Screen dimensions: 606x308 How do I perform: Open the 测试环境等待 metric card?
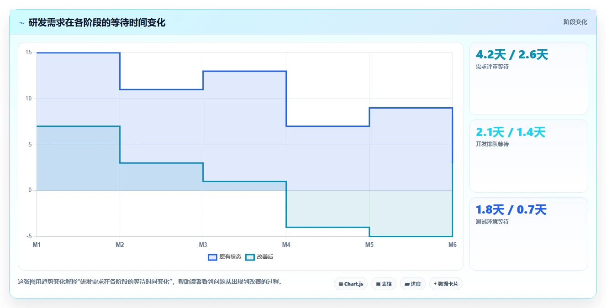528,234
